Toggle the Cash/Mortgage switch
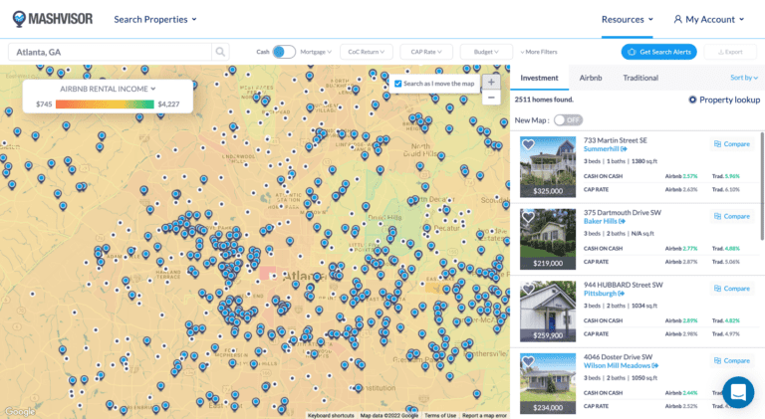This screenshot has height=419, width=765. click(x=284, y=52)
